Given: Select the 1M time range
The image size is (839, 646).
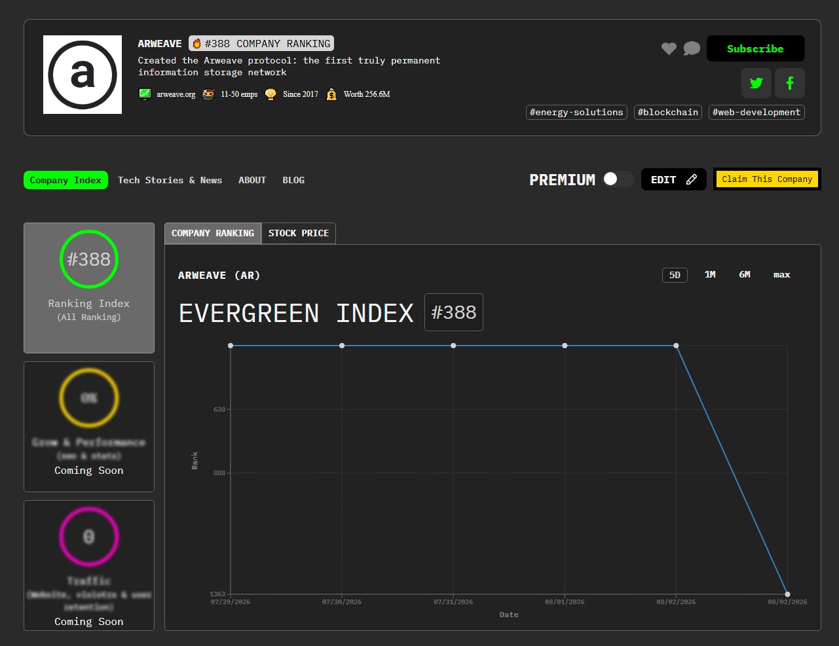Looking at the screenshot, I should click(x=710, y=275).
